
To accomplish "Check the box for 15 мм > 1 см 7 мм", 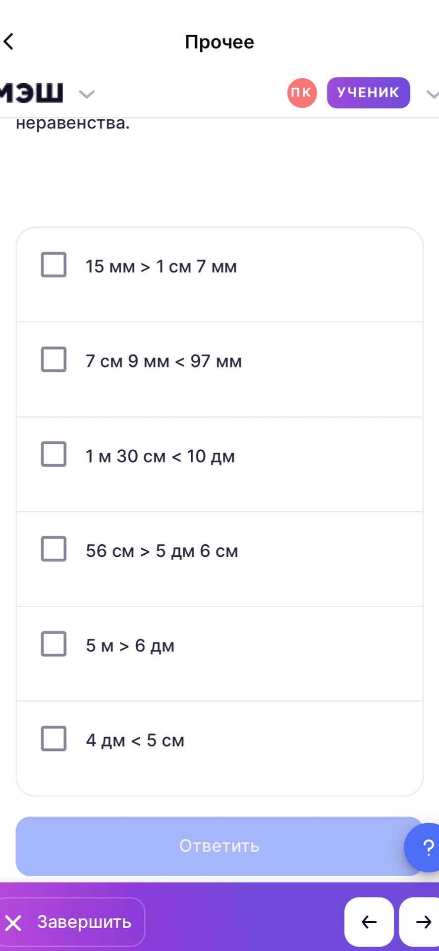I will [x=54, y=264].
